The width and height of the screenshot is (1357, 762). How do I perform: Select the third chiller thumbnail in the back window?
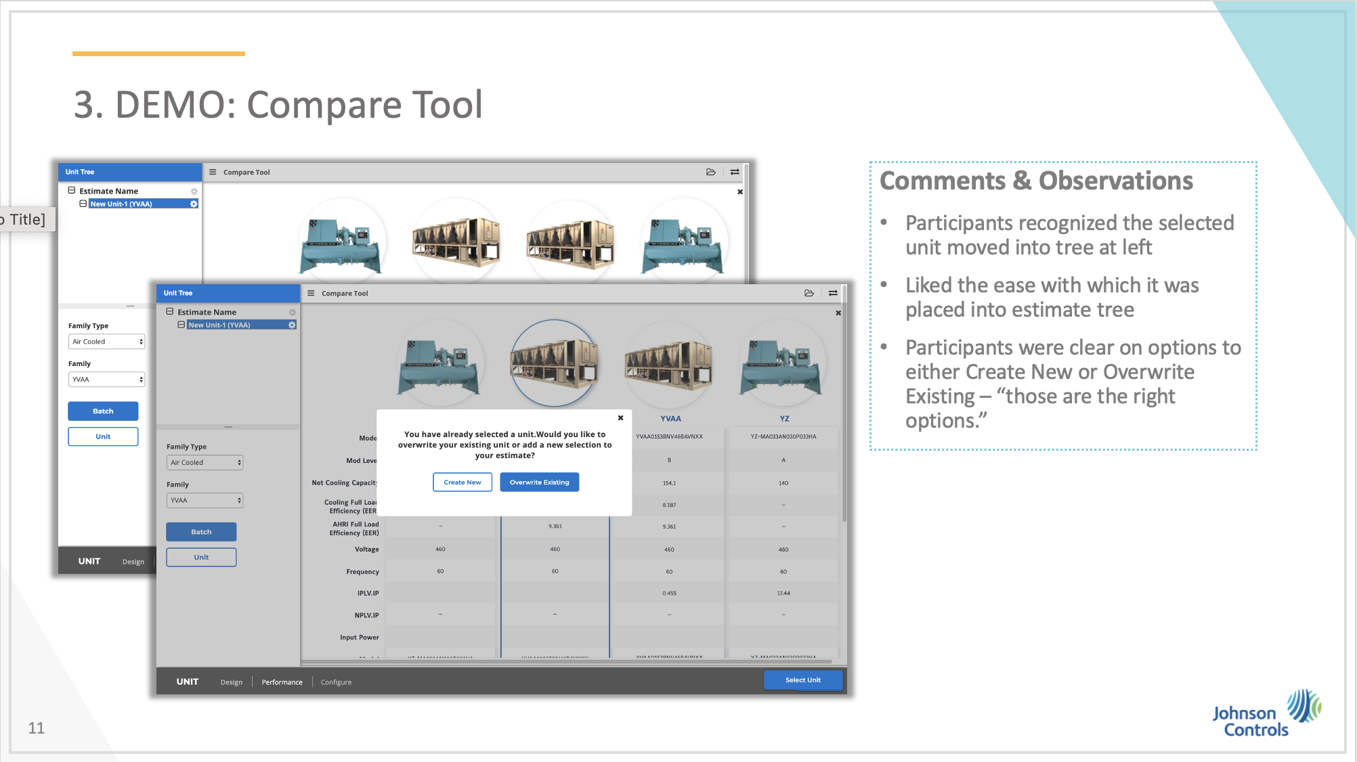pyautogui.click(x=570, y=242)
